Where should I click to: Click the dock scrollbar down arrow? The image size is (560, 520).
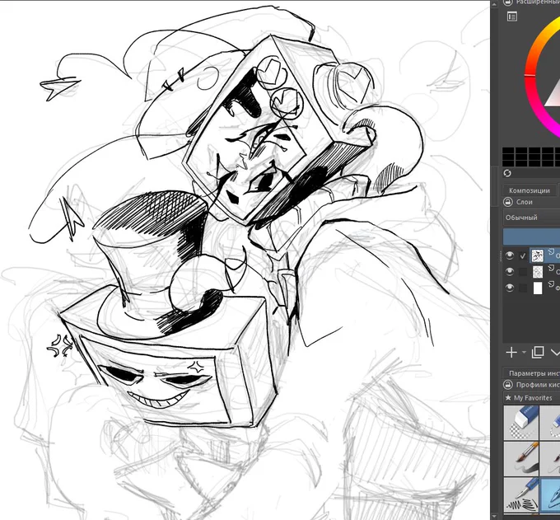coord(495,517)
